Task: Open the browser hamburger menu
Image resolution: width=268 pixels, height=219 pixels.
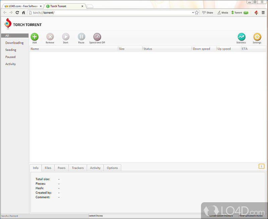Action: [263, 13]
